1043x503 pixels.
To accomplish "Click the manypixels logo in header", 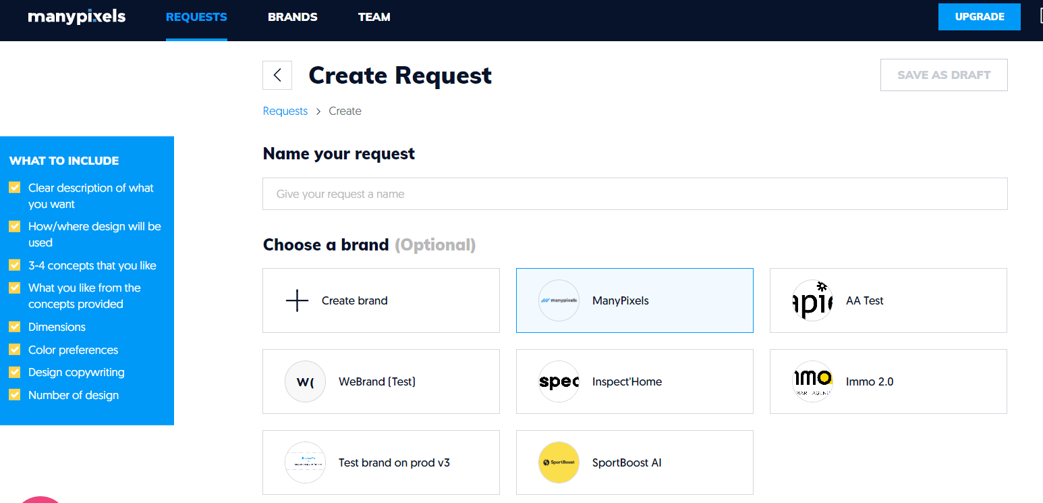I will click(x=77, y=17).
